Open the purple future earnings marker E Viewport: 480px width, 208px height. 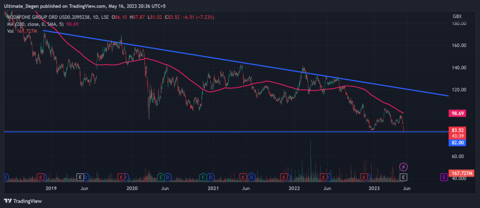tap(443, 177)
